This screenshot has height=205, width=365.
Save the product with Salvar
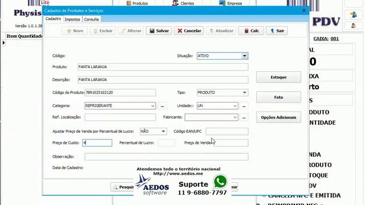pos(159,31)
